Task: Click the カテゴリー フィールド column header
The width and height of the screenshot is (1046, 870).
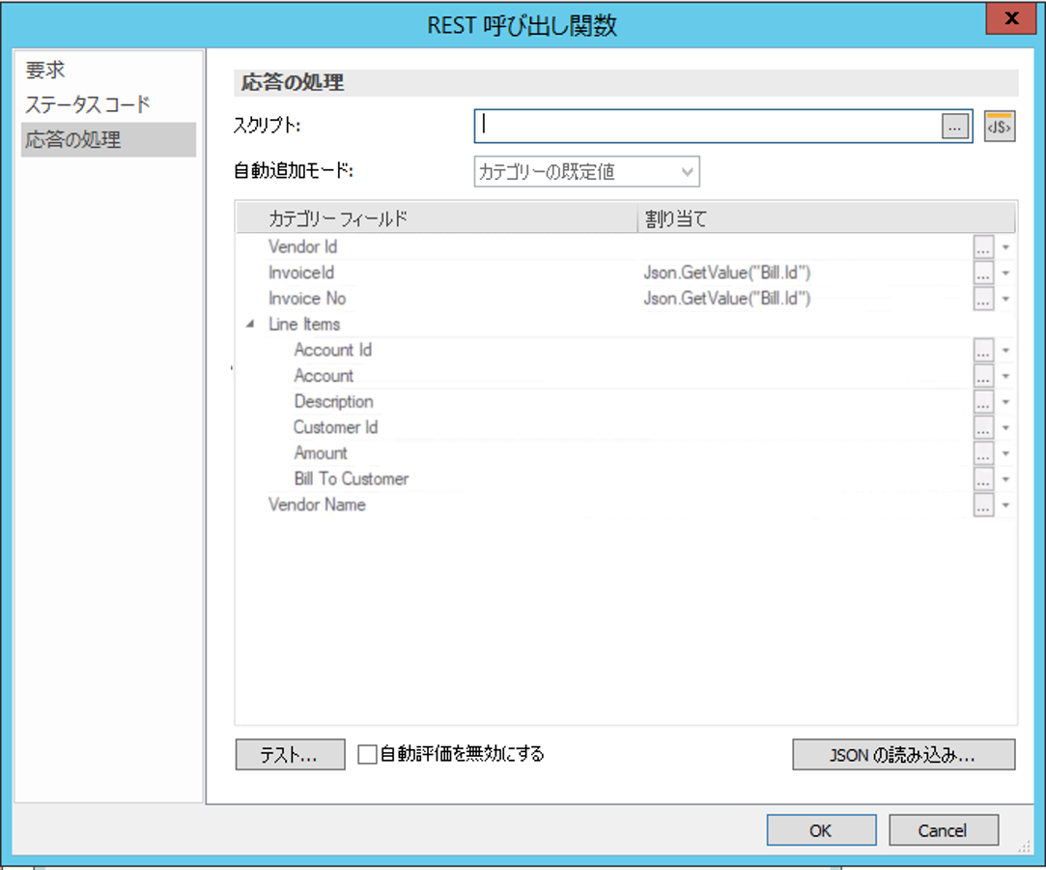Action: (x=437, y=218)
